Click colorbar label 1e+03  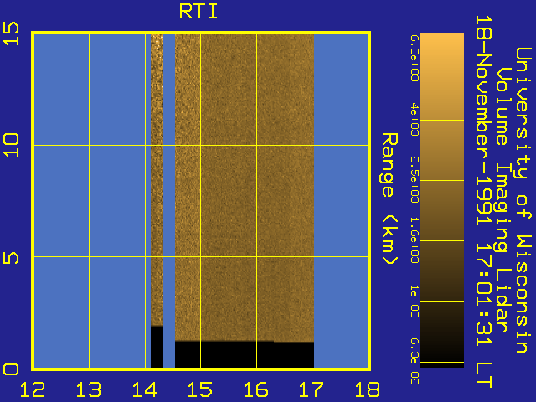click(x=415, y=301)
